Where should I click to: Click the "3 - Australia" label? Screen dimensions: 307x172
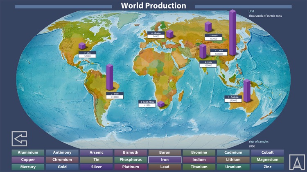pyautogui.click(x=233, y=97)
